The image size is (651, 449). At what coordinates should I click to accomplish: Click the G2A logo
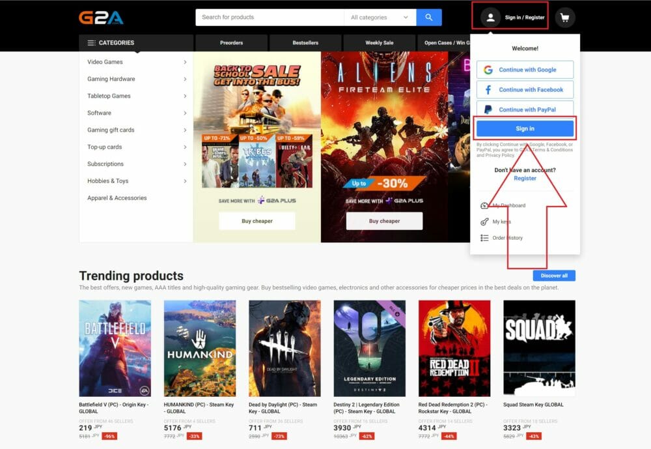[101, 18]
